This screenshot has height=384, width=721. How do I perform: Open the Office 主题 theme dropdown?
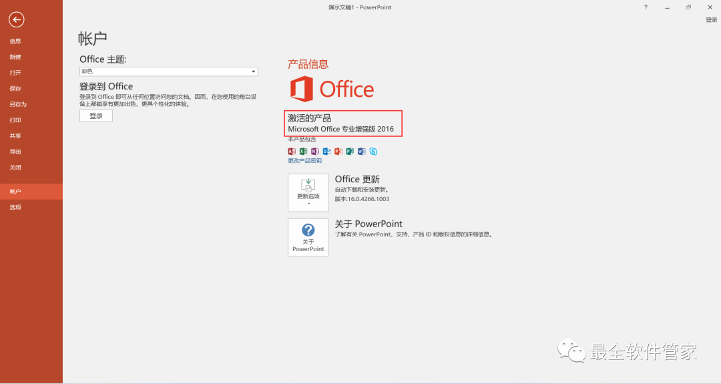tap(168, 71)
